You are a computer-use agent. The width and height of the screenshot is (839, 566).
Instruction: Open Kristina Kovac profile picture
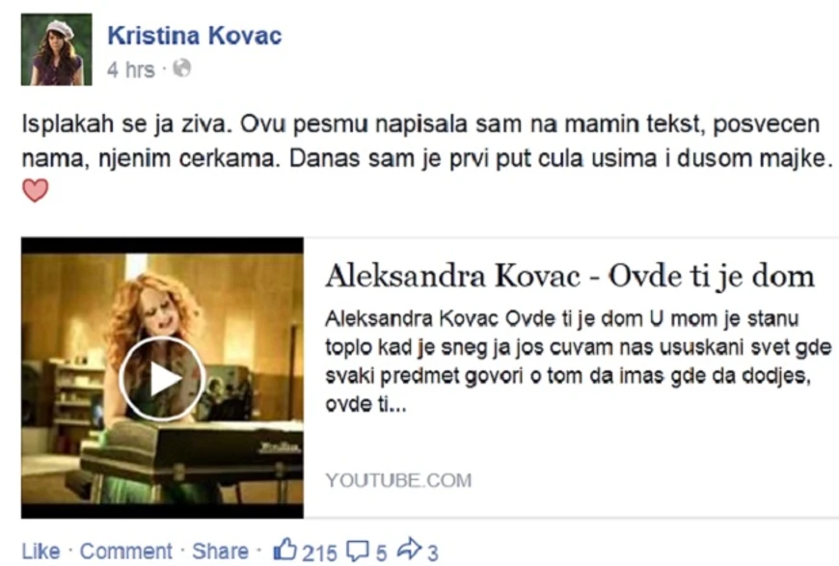56,49
